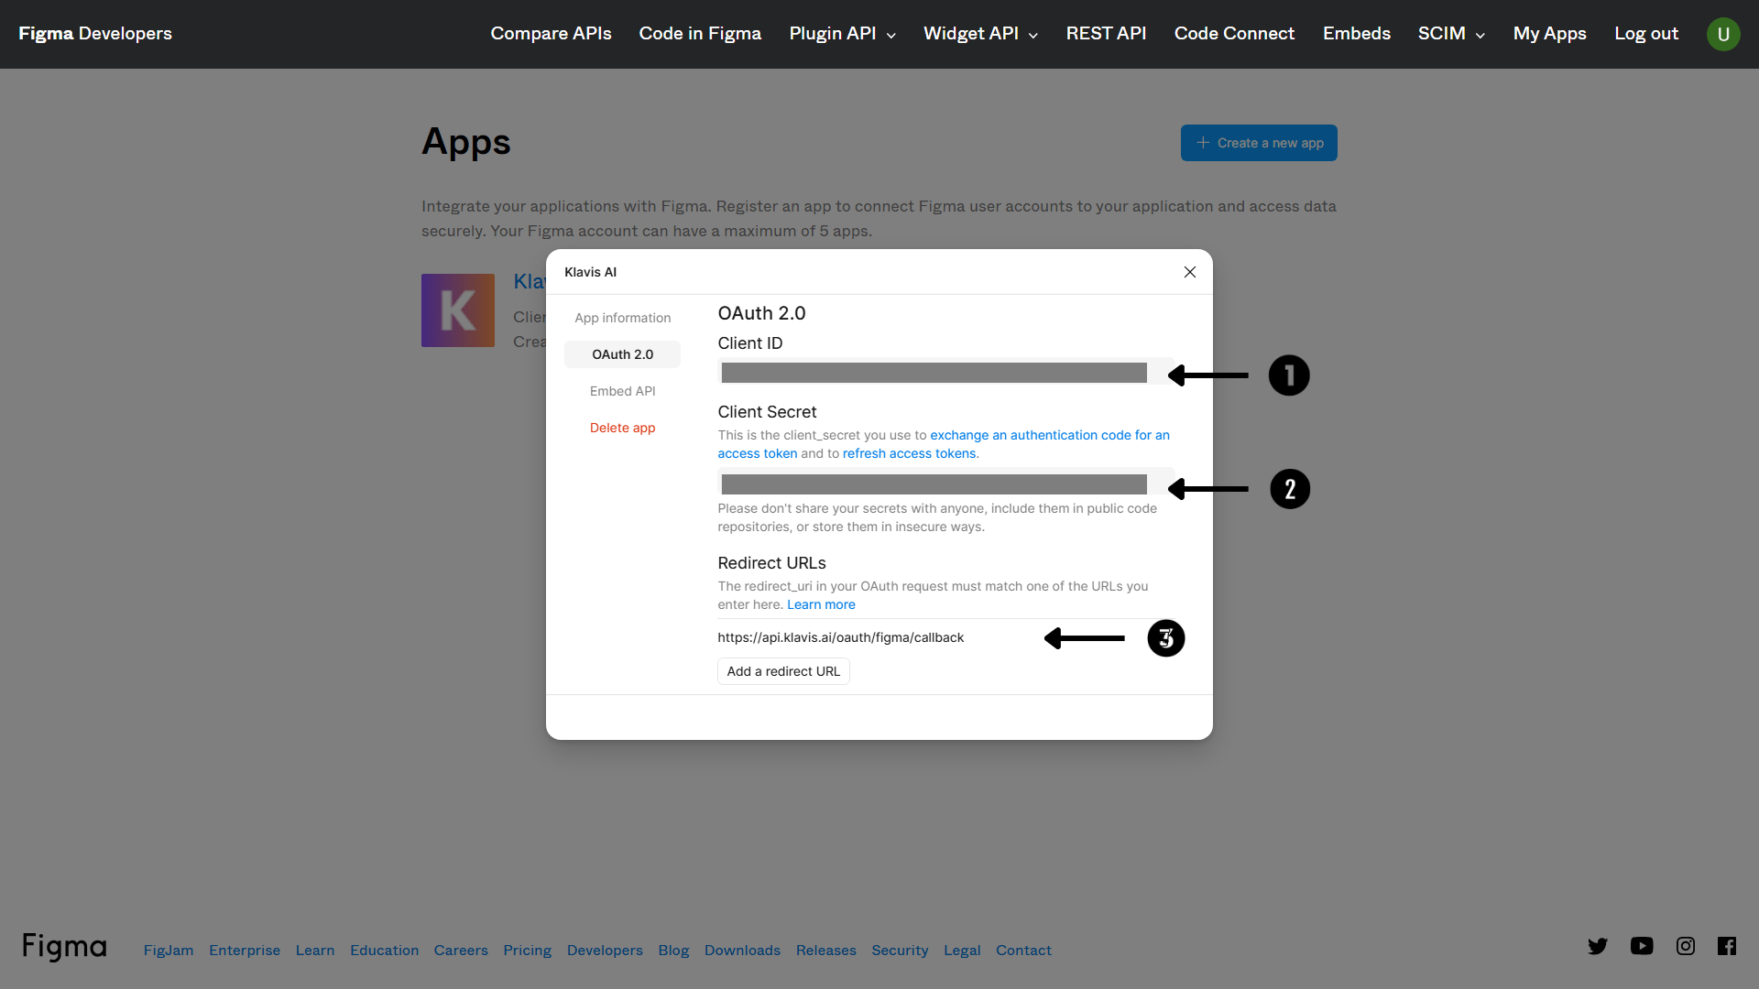This screenshot has width=1759, height=989.
Task: Click refresh access tokens link
Action: [909, 453]
